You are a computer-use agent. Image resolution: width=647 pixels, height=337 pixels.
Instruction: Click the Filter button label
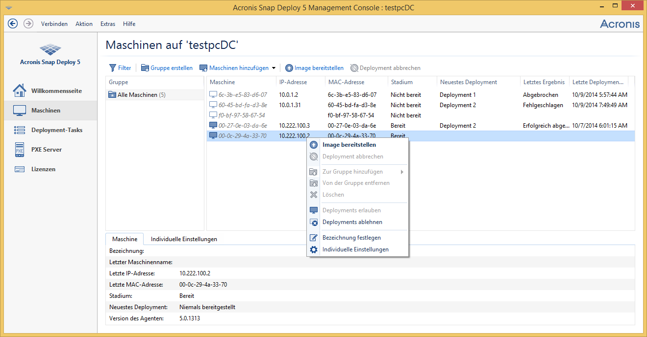pos(124,68)
